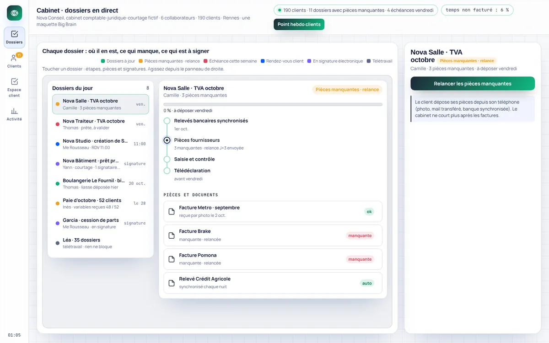Viewport: 549px width, 343px height.
Task: Click the 11:00 time on Nova Studio row
Action: pyautogui.click(x=140, y=144)
